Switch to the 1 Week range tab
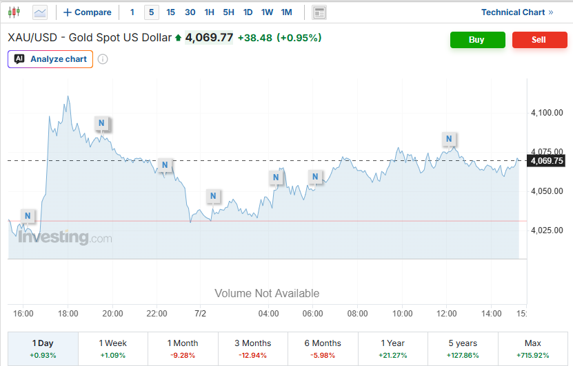Image resolution: width=573 pixels, height=366 pixels. pyautogui.click(x=113, y=349)
